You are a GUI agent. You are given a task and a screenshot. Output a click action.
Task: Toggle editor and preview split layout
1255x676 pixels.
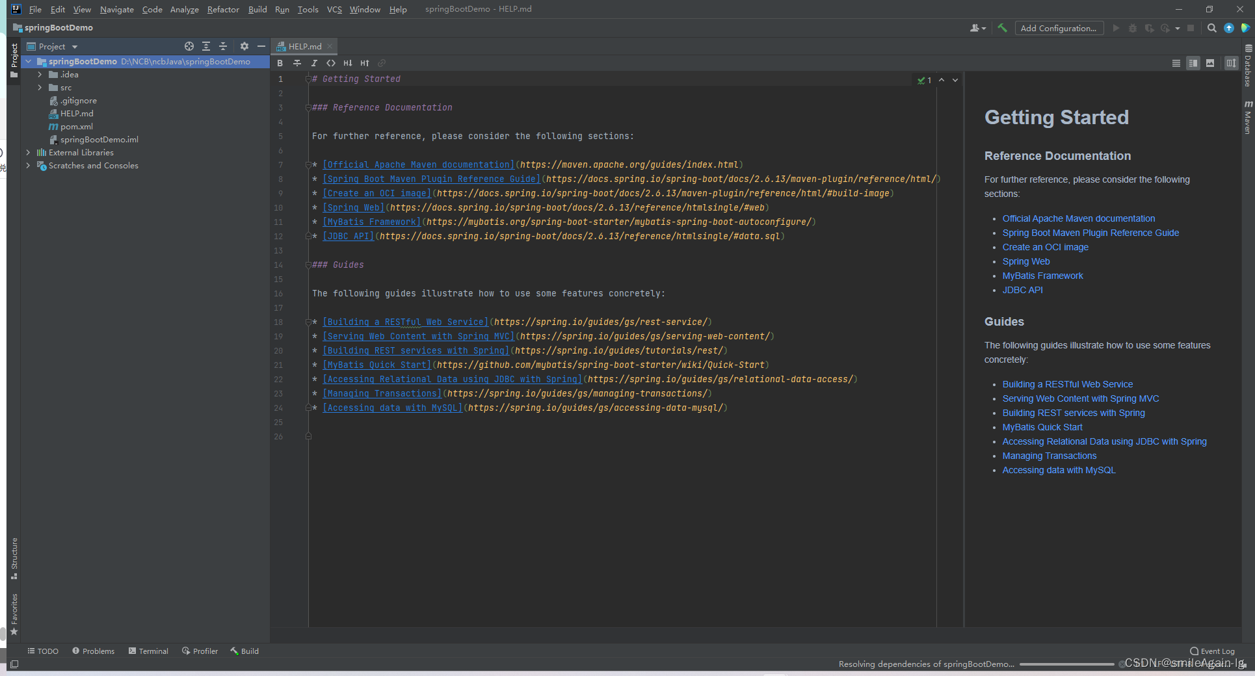point(1230,63)
